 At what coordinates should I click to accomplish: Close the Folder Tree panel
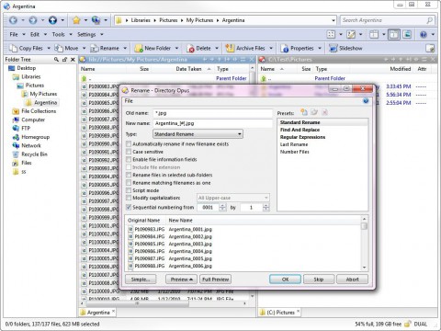pyautogui.click(x=73, y=60)
